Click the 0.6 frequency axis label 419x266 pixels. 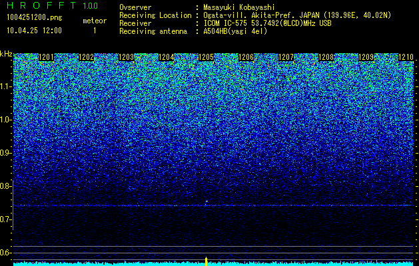coord(5,253)
